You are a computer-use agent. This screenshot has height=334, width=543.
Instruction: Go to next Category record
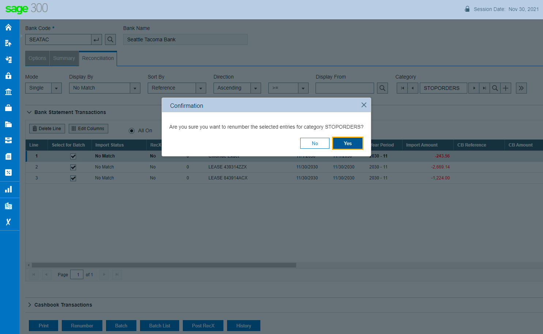(x=474, y=88)
